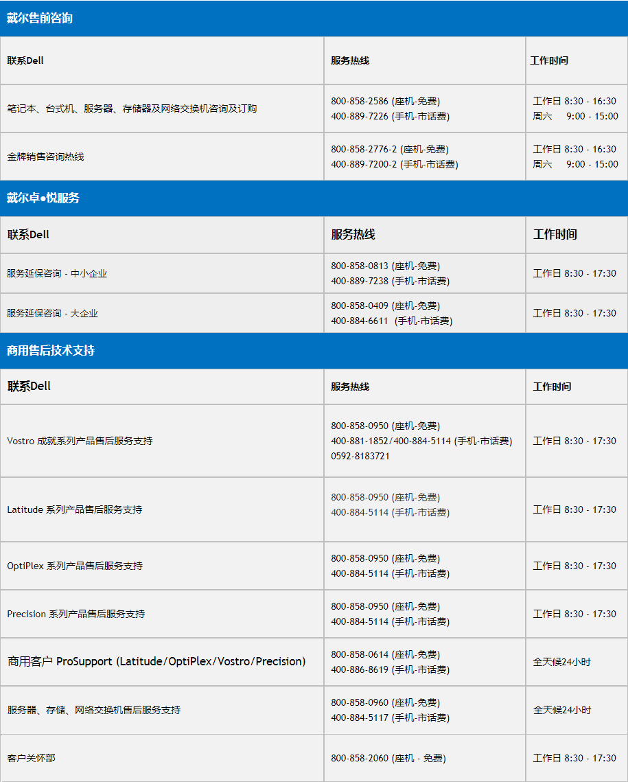Click 'Precision 系列产品售后服务支持' row label

click(75, 614)
